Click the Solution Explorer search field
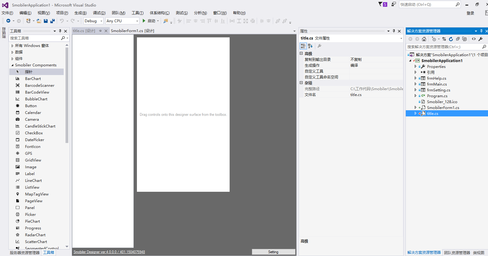This screenshot has width=488, height=256. click(444, 47)
